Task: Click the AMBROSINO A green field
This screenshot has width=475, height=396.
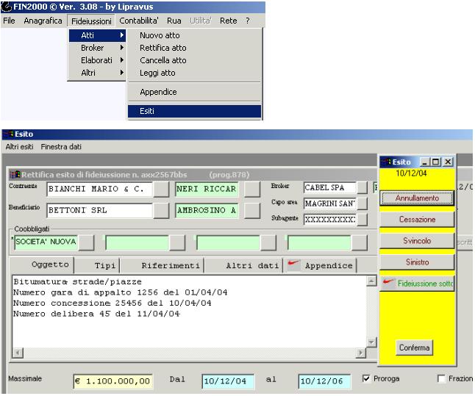Action: coord(207,210)
